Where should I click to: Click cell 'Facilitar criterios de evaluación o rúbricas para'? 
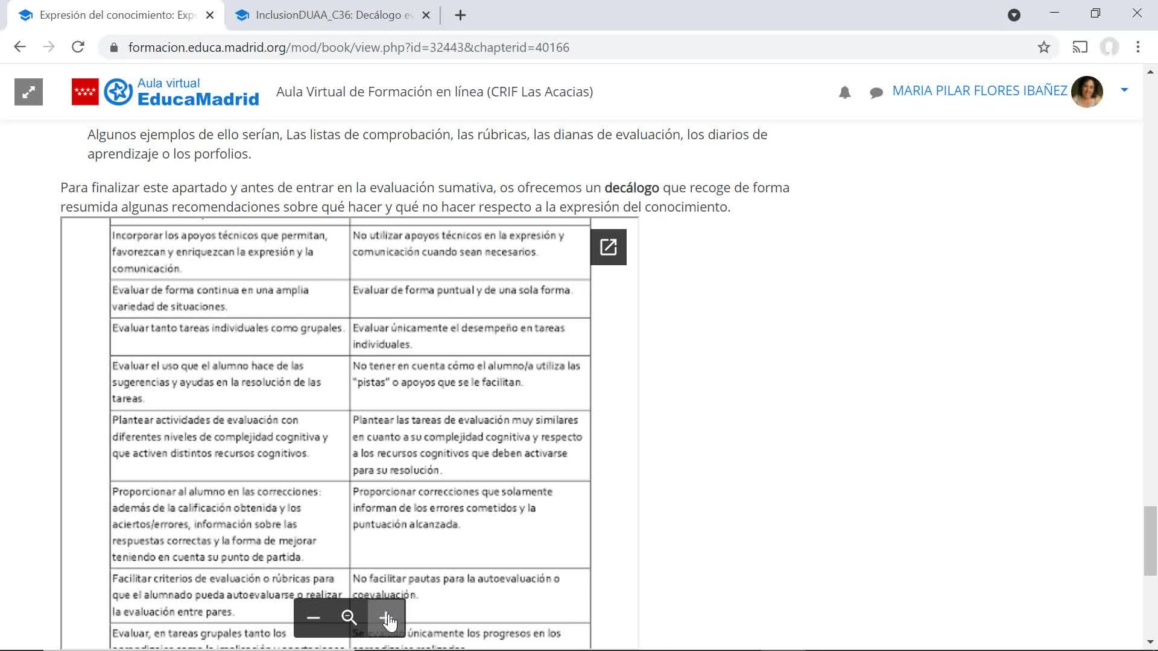pyautogui.click(x=230, y=596)
